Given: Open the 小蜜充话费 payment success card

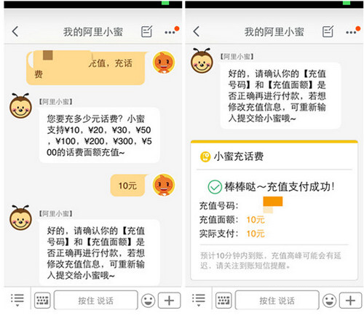Looking at the screenshot, I should (274, 210).
